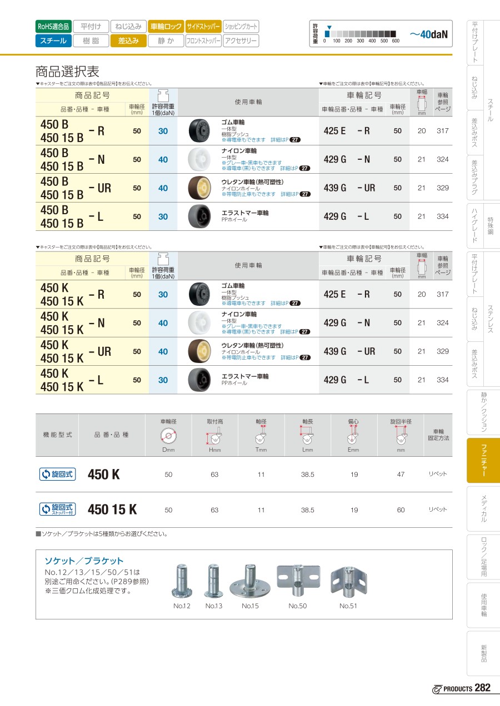Click the P27 reference badge in rubber wheel row

pyautogui.click(x=295, y=139)
